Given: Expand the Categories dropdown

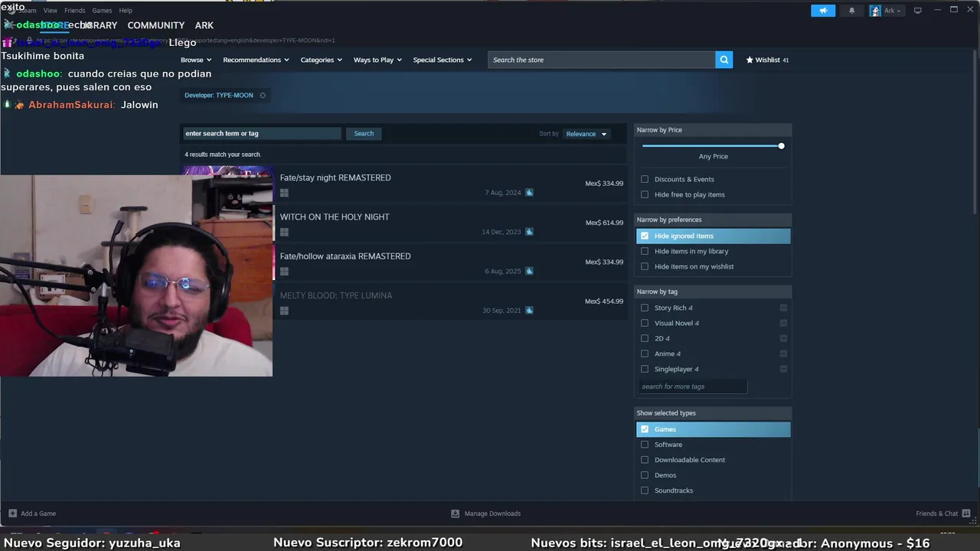Looking at the screenshot, I should pos(321,60).
